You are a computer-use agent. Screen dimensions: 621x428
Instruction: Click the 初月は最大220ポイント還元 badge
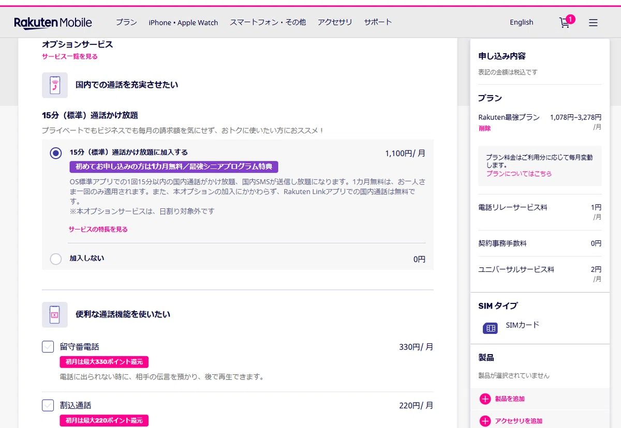104,421
